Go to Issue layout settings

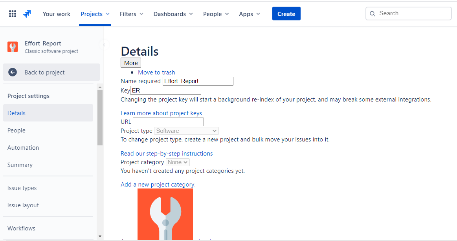click(48, 205)
